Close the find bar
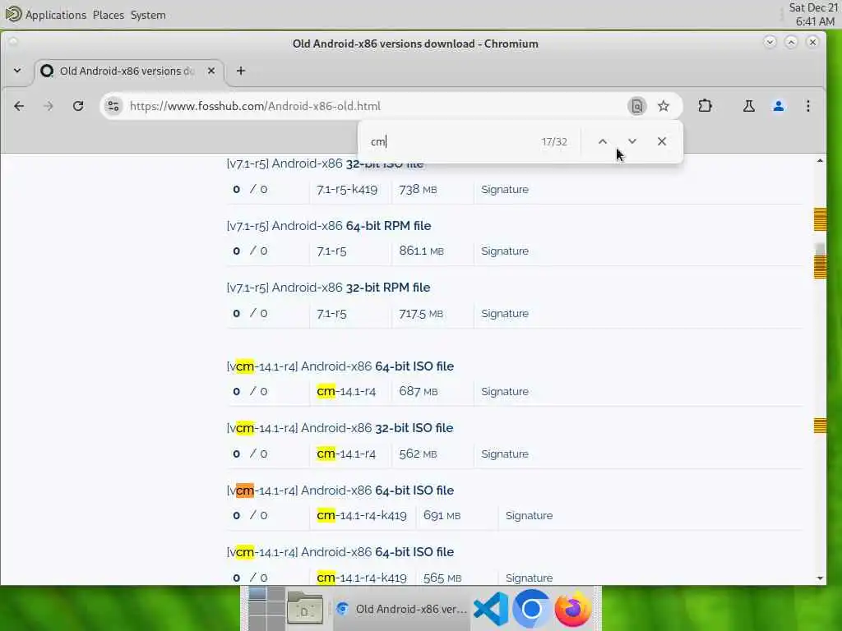 click(x=662, y=141)
